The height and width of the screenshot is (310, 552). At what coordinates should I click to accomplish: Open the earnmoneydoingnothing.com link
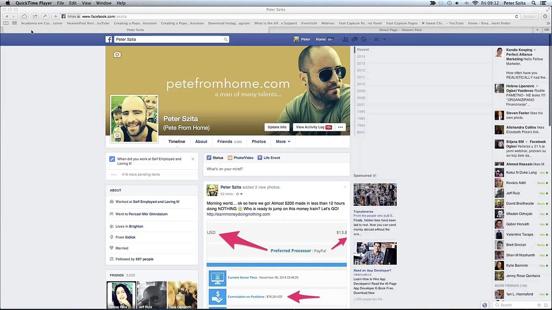pyautogui.click(x=238, y=214)
